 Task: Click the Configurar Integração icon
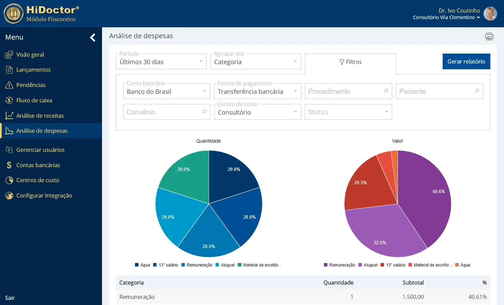click(9, 195)
